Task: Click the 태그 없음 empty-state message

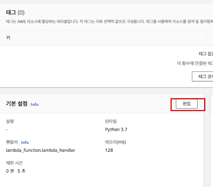Action: [x=206, y=54]
